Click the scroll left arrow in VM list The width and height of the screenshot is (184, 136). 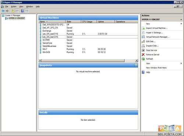pos(40,60)
